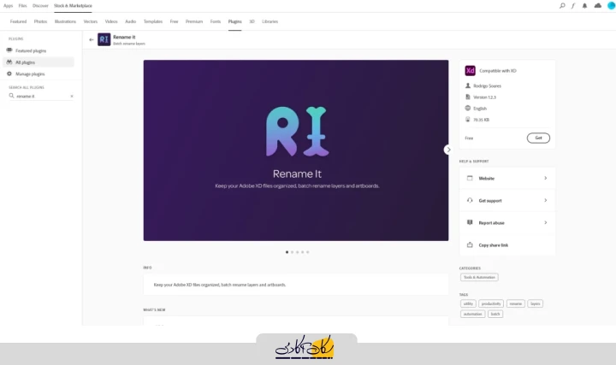Switch to the Fonts tab
The height and width of the screenshot is (365, 616).
pyautogui.click(x=216, y=21)
